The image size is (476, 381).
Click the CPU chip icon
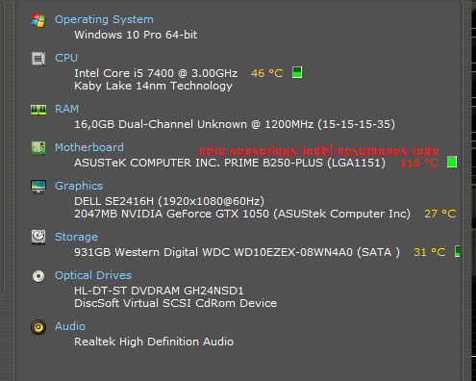click(38, 59)
